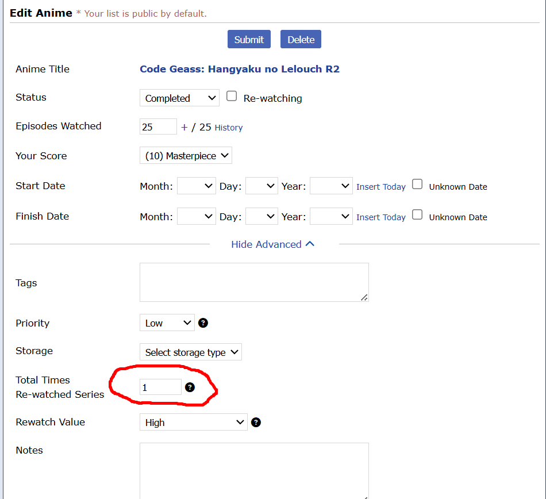
Task: Click the Episodes Watched input field
Action: pyautogui.click(x=158, y=126)
